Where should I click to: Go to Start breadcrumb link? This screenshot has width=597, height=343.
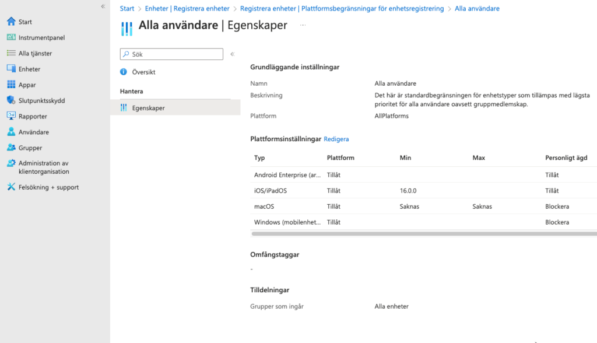pyautogui.click(x=127, y=9)
